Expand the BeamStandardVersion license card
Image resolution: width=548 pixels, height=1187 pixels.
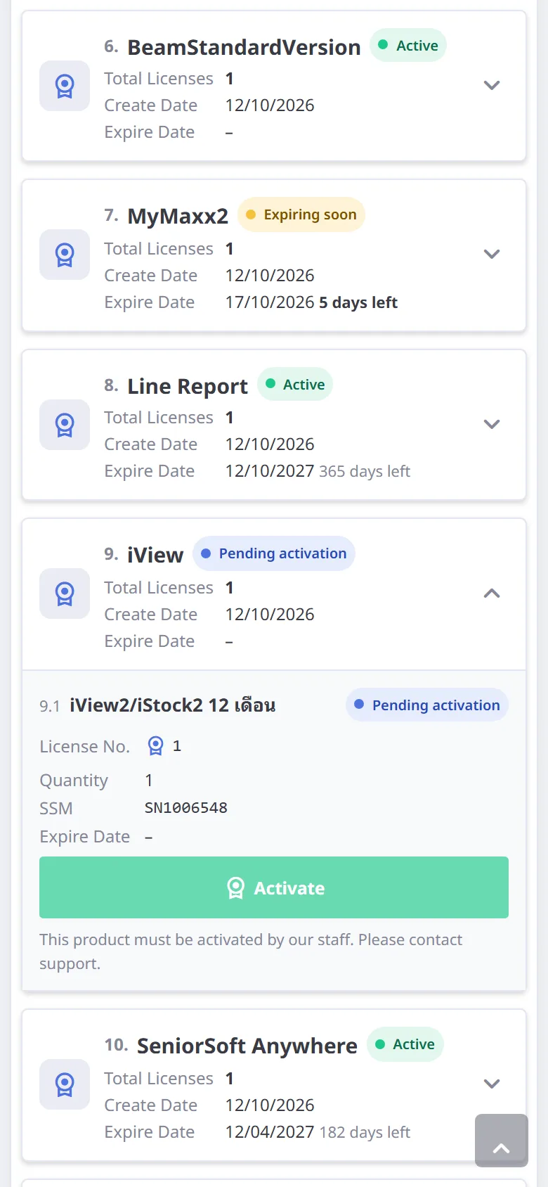click(492, 85)
